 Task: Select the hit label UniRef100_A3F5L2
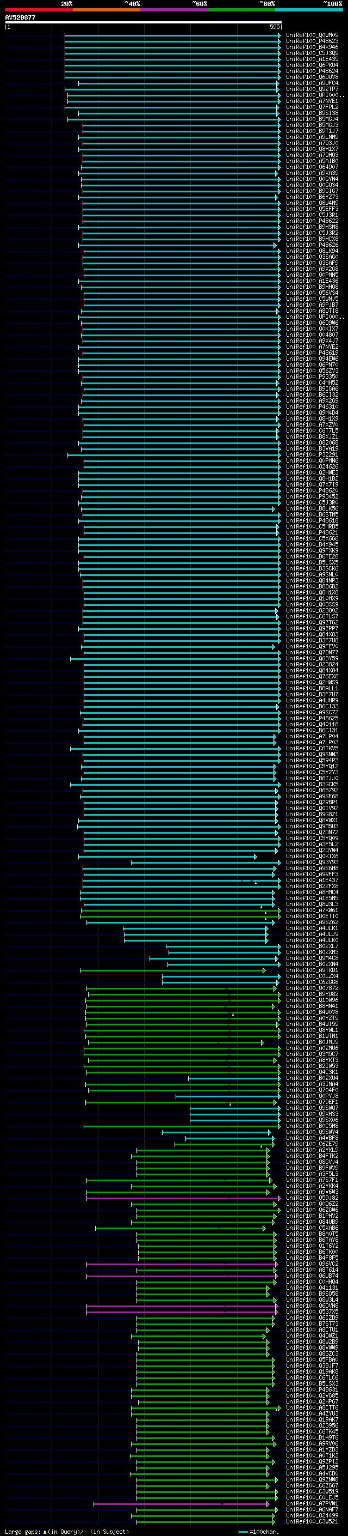coord(312,845)
